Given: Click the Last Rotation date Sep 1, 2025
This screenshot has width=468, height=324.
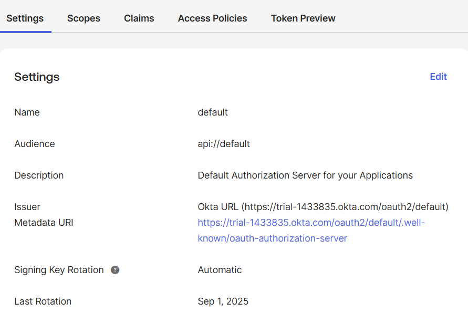Looking at the screenshot, I should [223, 301].
